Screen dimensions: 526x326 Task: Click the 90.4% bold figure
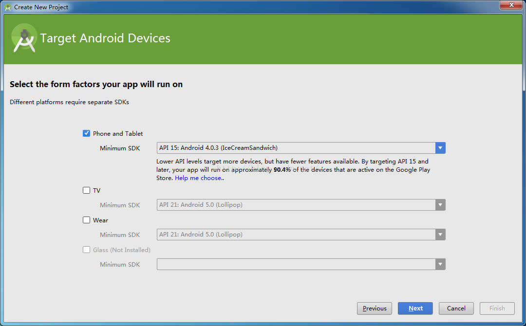pyautogui.click(x=282, y=169)
